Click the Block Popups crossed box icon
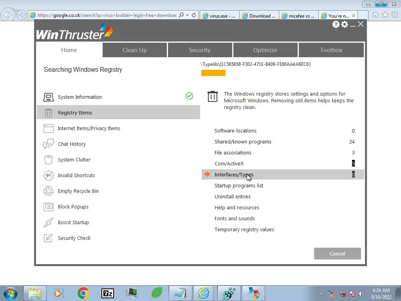Screen dimensions: 401x301 pyautogui.click(x=48, y=207)
